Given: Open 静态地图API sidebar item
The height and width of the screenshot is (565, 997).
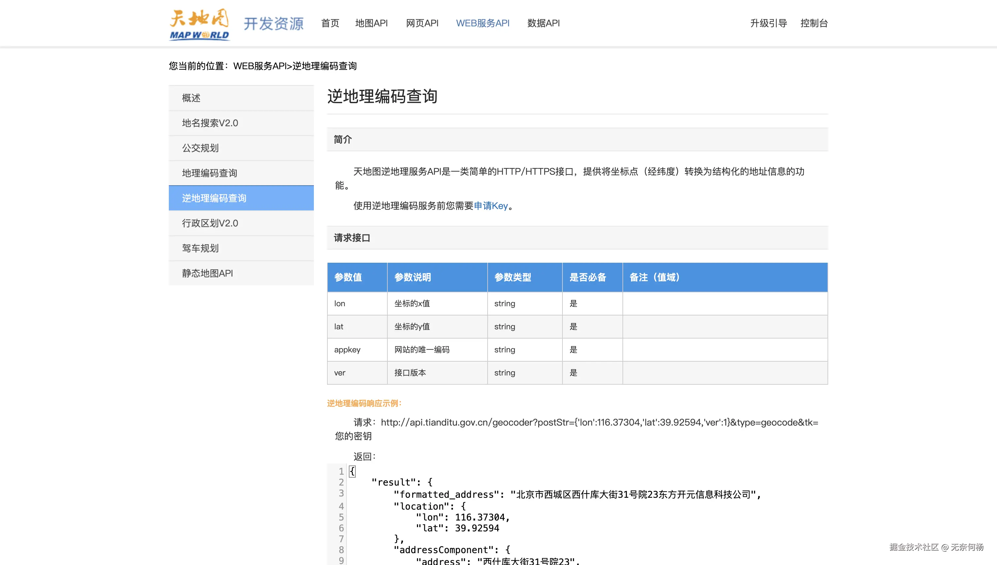Looking at the screenshot, I should (x=208, y=273).
